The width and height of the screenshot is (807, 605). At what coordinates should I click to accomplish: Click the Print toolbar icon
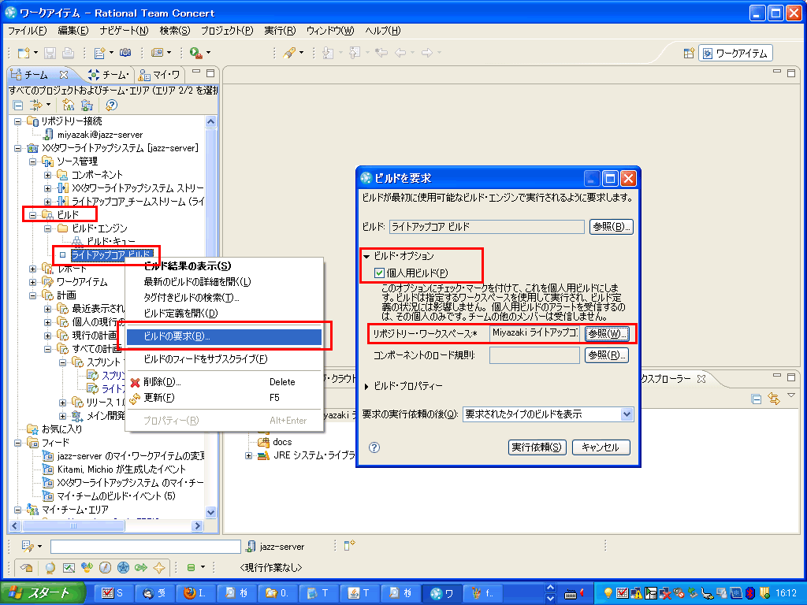68,53
